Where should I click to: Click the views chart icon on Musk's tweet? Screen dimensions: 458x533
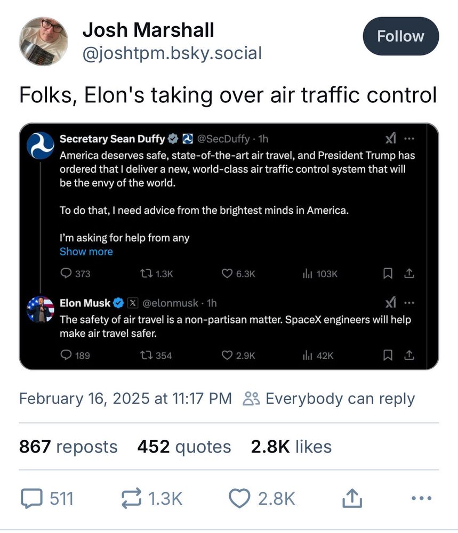[x=308, y=355]
